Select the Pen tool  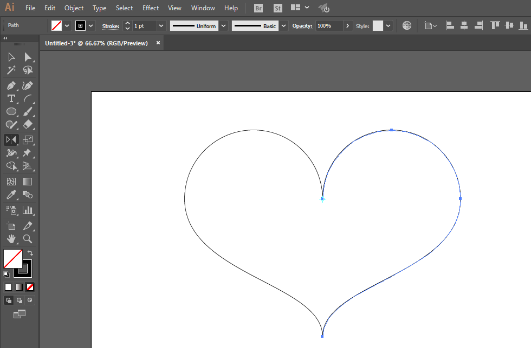point(11,85)
